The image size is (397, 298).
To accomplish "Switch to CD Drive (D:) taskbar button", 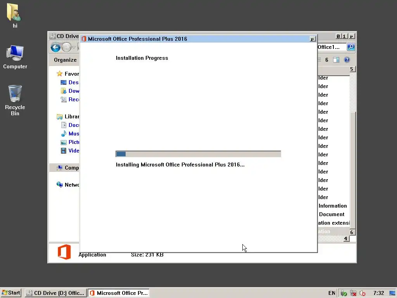I will 56,293.
